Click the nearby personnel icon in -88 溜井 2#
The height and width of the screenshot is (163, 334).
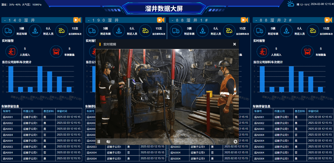click(286, 31)
